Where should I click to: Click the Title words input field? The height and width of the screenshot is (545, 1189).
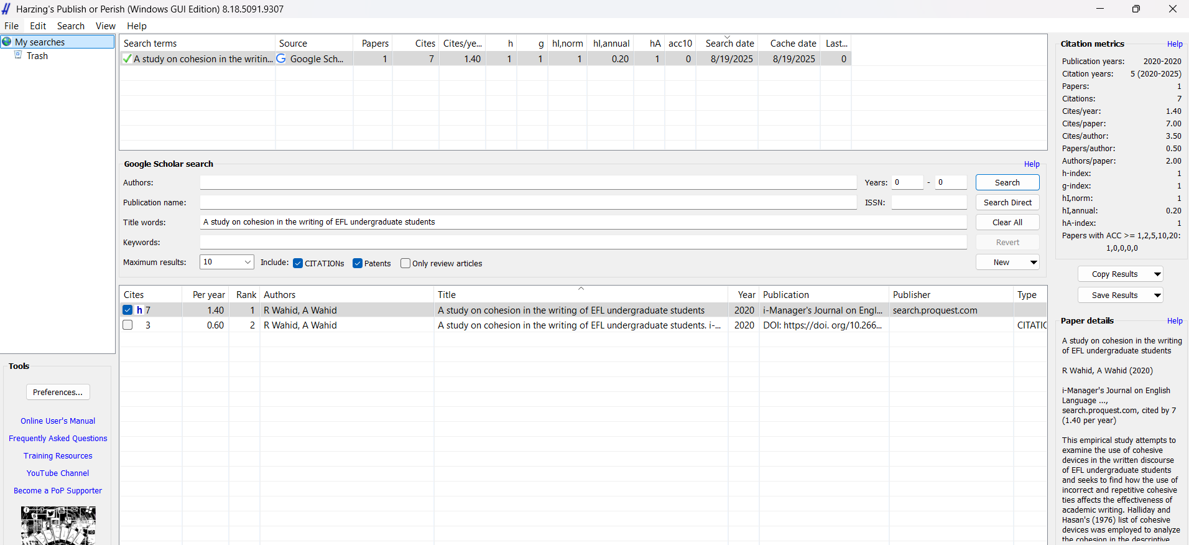click(583, 222)
